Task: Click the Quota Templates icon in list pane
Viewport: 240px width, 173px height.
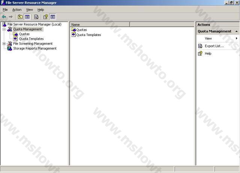Action: point(73,35)
